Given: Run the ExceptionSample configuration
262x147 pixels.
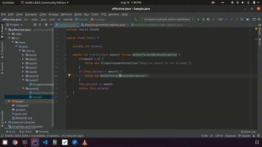Looking at the screenshot, I should click(198, 19).
